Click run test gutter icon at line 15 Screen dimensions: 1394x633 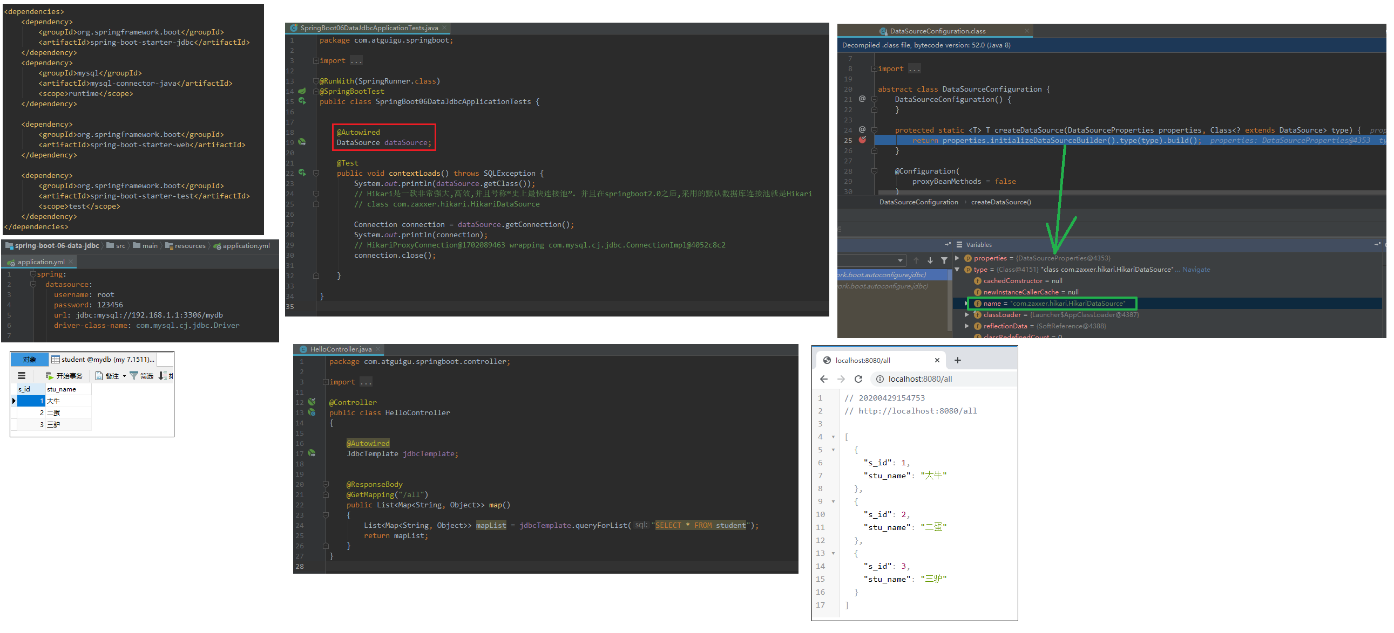302,101
